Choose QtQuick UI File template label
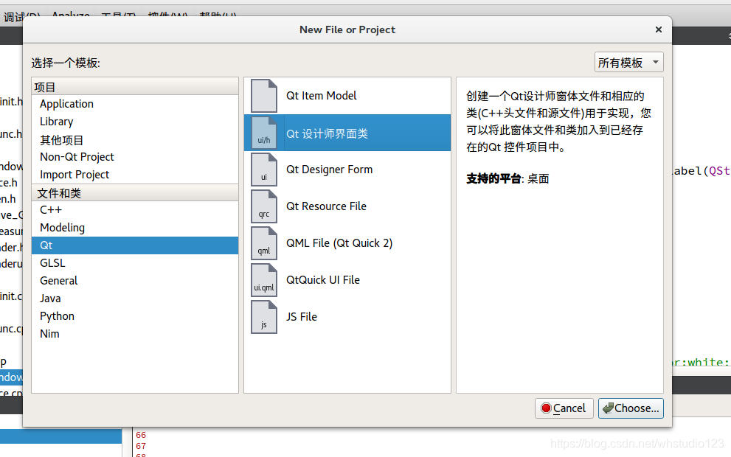The height and width of the screenshot is (457, 731). (323, 280)
